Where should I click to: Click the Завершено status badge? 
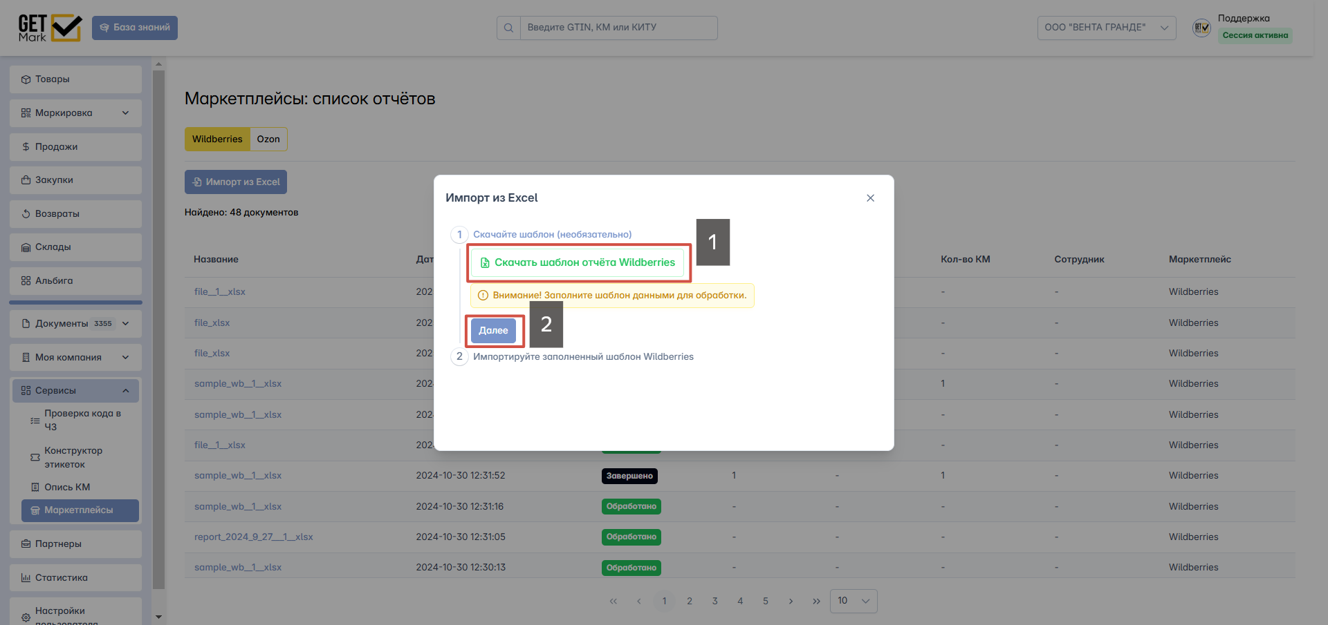pos(629,476)
